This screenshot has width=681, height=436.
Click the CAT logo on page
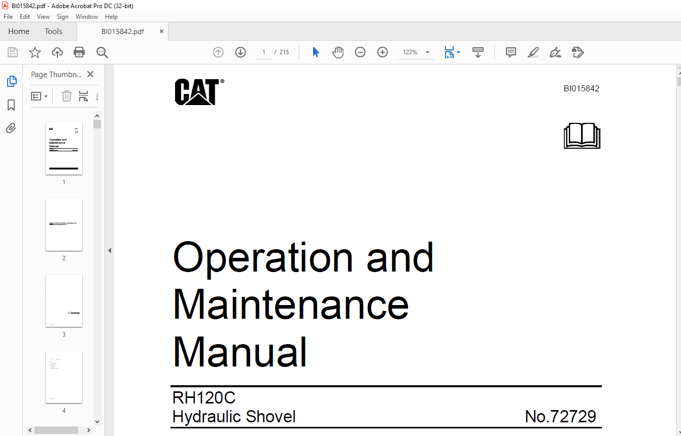tap(199, 92)
